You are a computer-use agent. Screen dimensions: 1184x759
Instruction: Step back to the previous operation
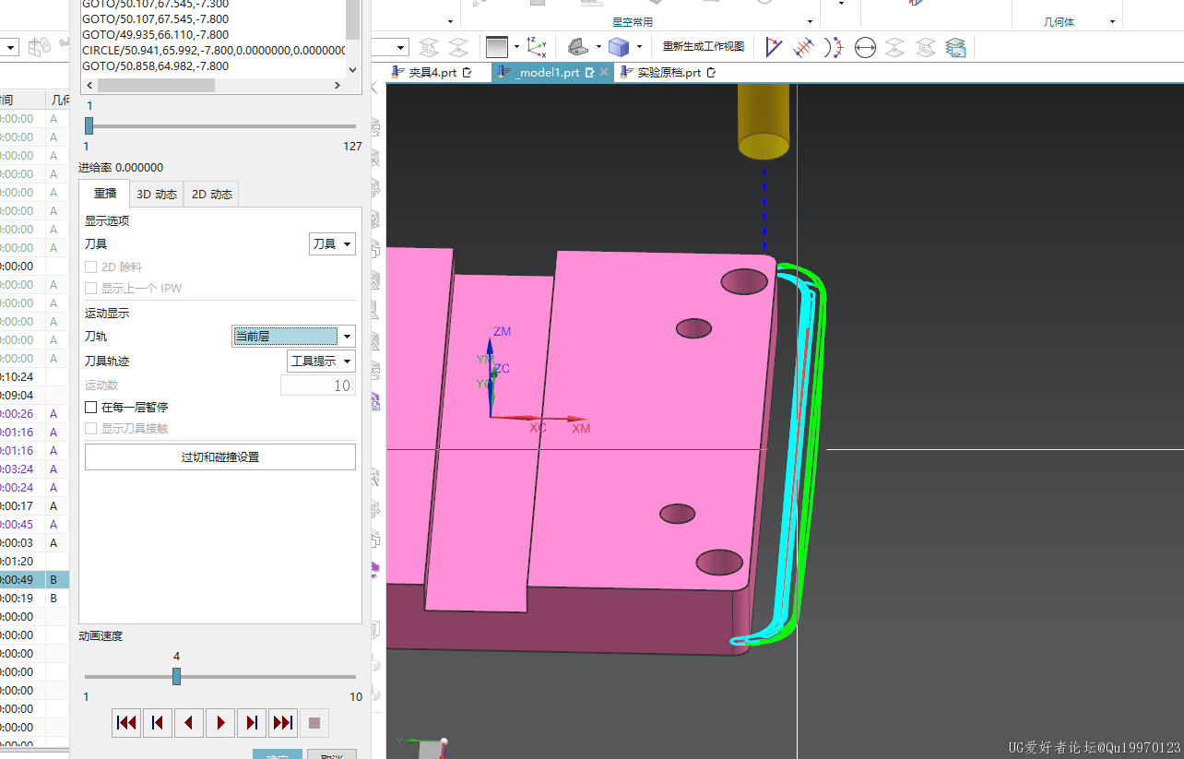pos(158,723)
